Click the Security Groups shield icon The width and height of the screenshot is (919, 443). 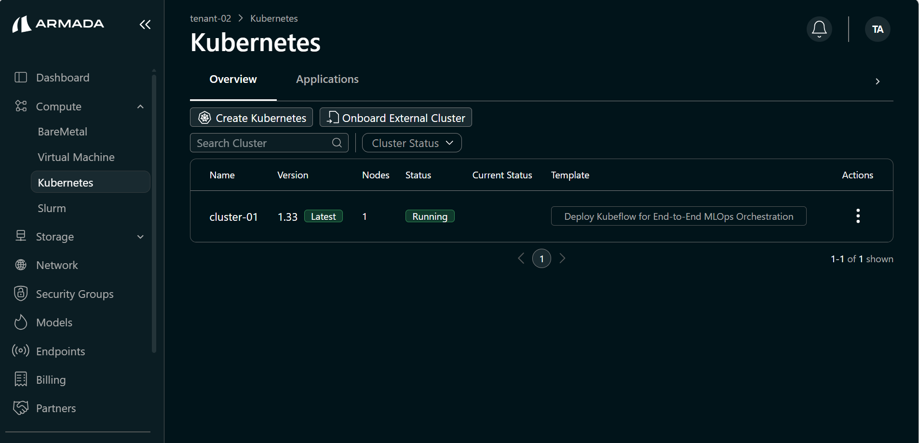point(21,293)
